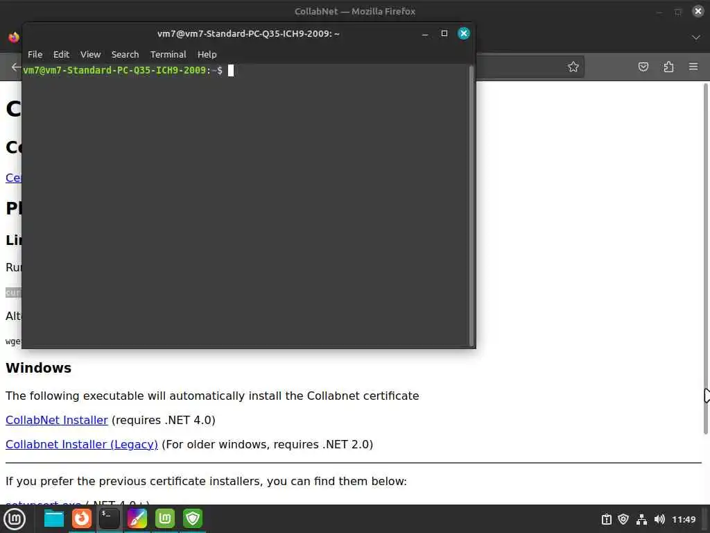This screenshot has width=710, height=533.
Task: Go back with Firefox back arrow
Action: click(x=16, y=67)
